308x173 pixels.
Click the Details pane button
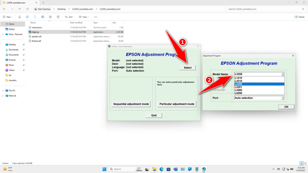(300, 17)
